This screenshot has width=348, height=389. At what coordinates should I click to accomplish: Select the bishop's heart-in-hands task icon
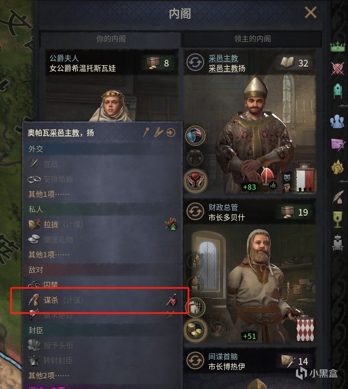click(x=195, y=180)
